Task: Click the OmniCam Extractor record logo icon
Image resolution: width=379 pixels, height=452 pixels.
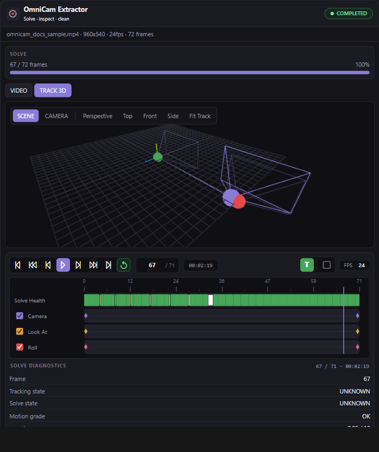Action: pyautogui.click(x=12, y=14)
